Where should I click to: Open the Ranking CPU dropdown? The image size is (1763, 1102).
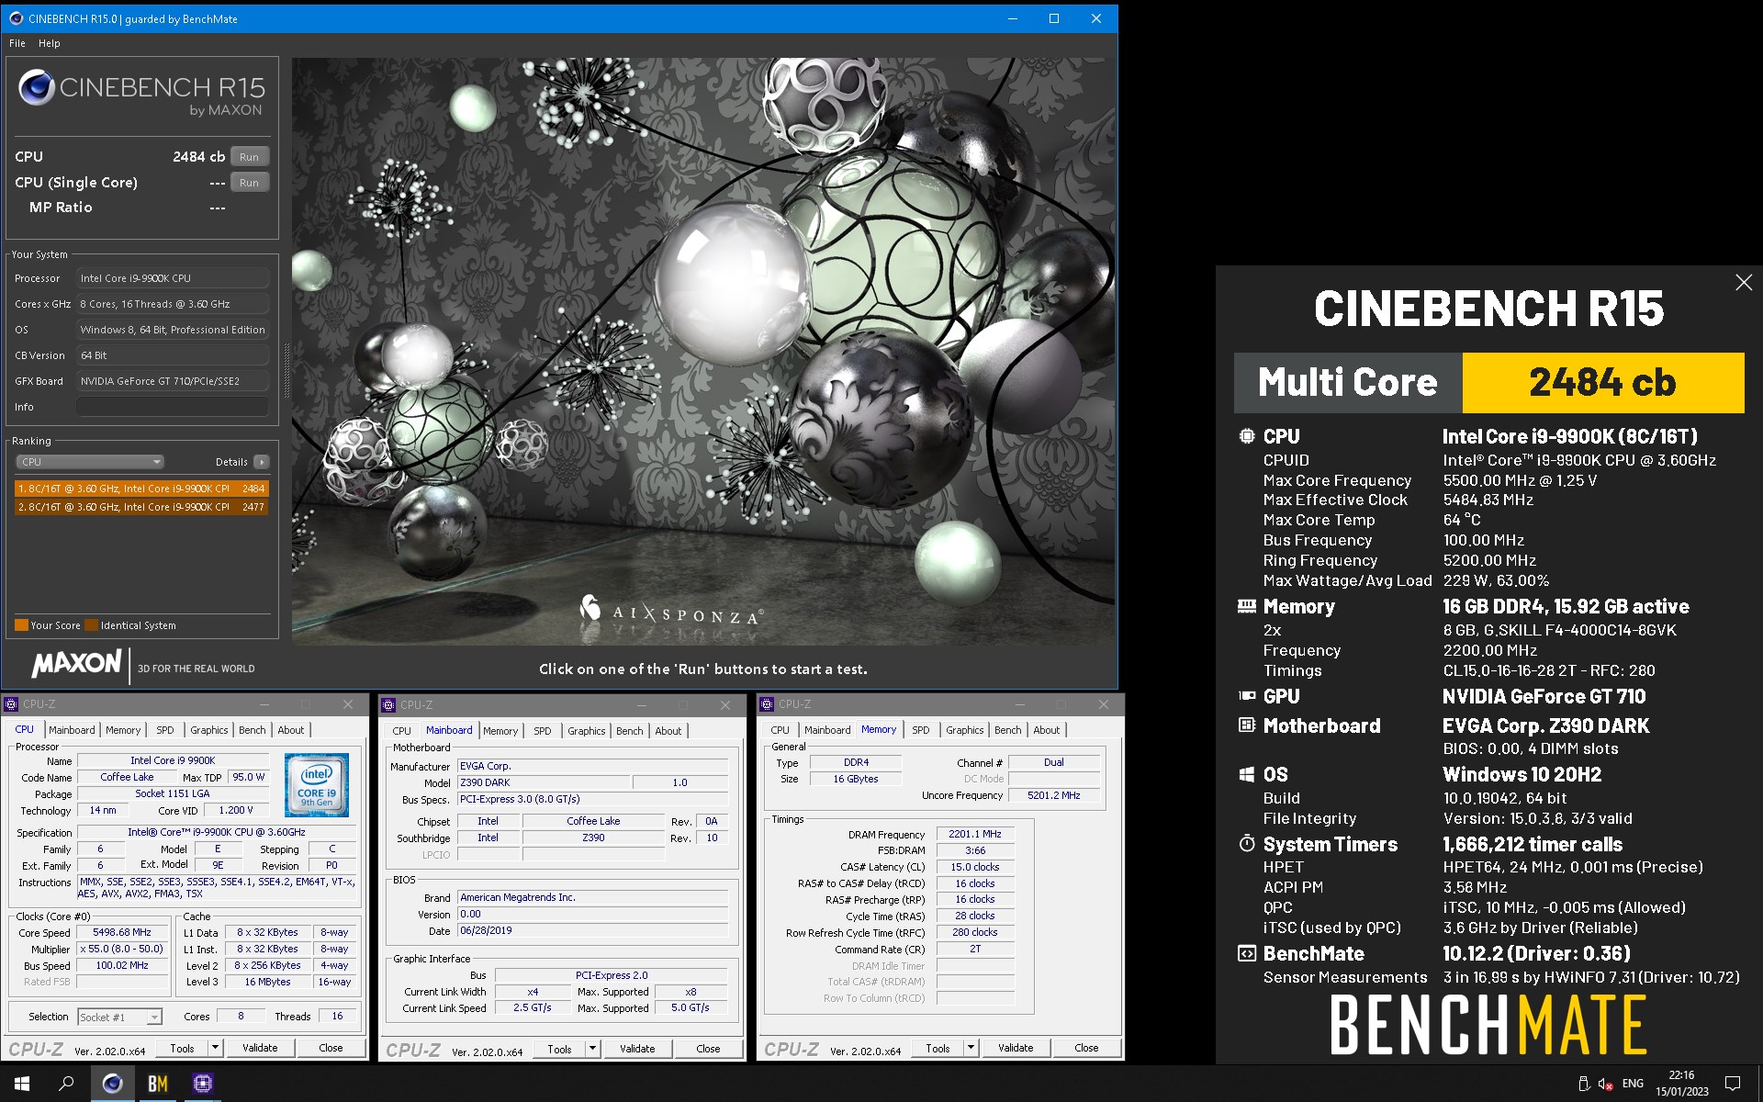coord(90,462)
